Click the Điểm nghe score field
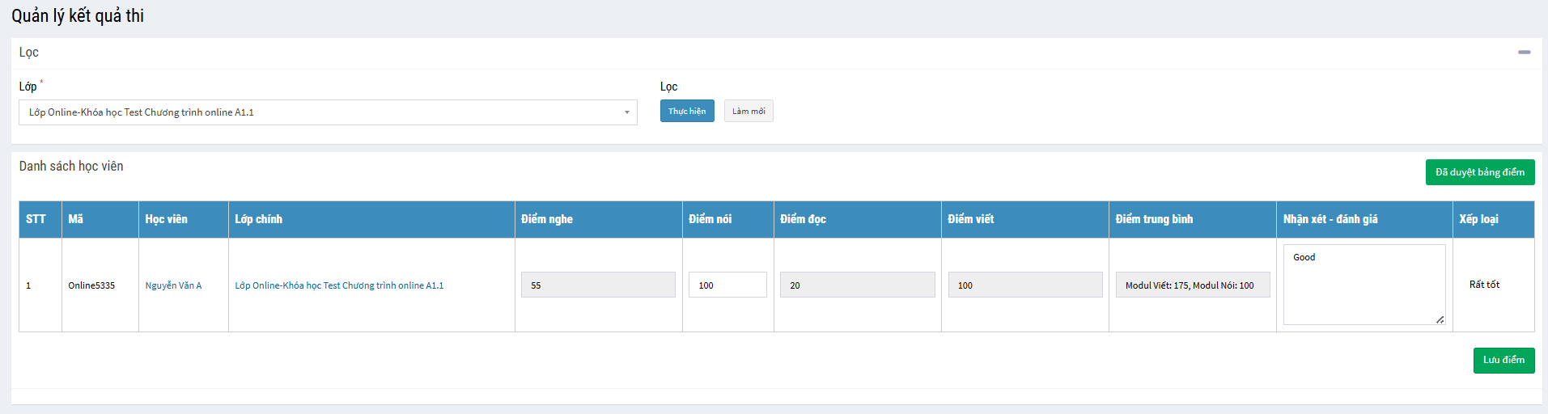1548x414 pixels. 597,285
